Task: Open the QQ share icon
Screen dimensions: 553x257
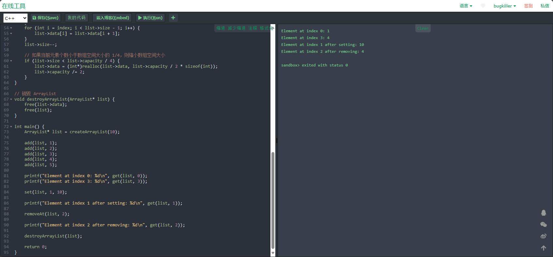Action: pos(544,213)
